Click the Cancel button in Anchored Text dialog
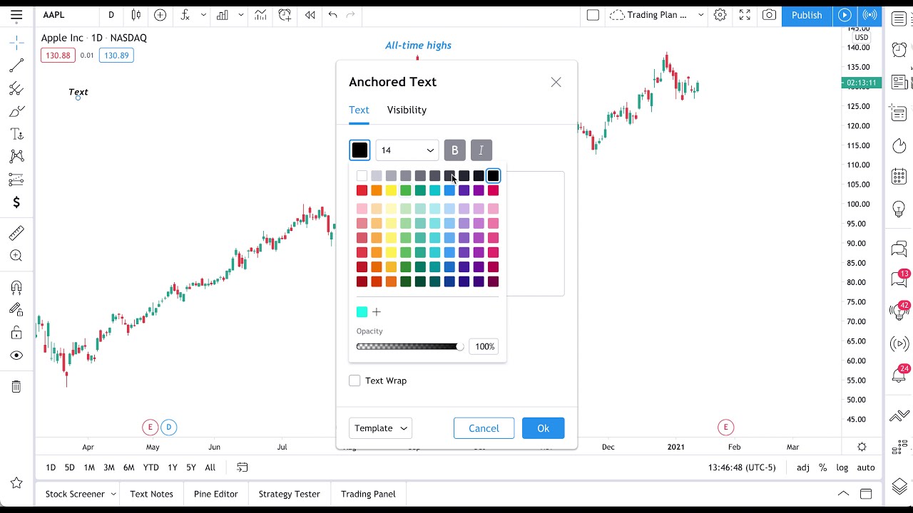 click(484, 428)
